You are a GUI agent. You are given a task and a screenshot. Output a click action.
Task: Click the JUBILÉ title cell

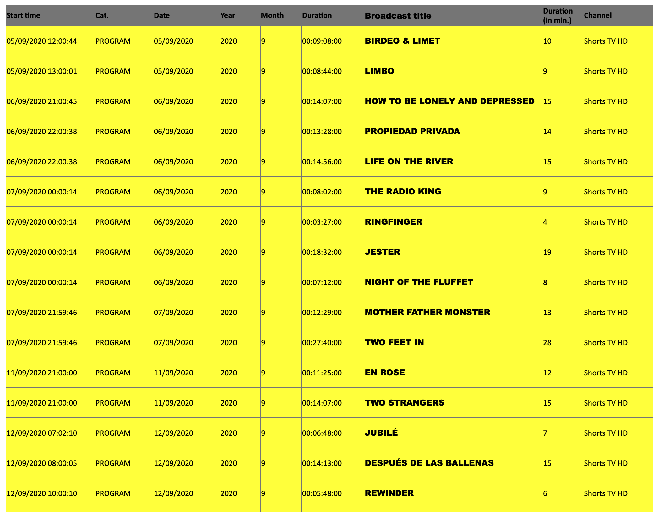[x=381, y=433]
